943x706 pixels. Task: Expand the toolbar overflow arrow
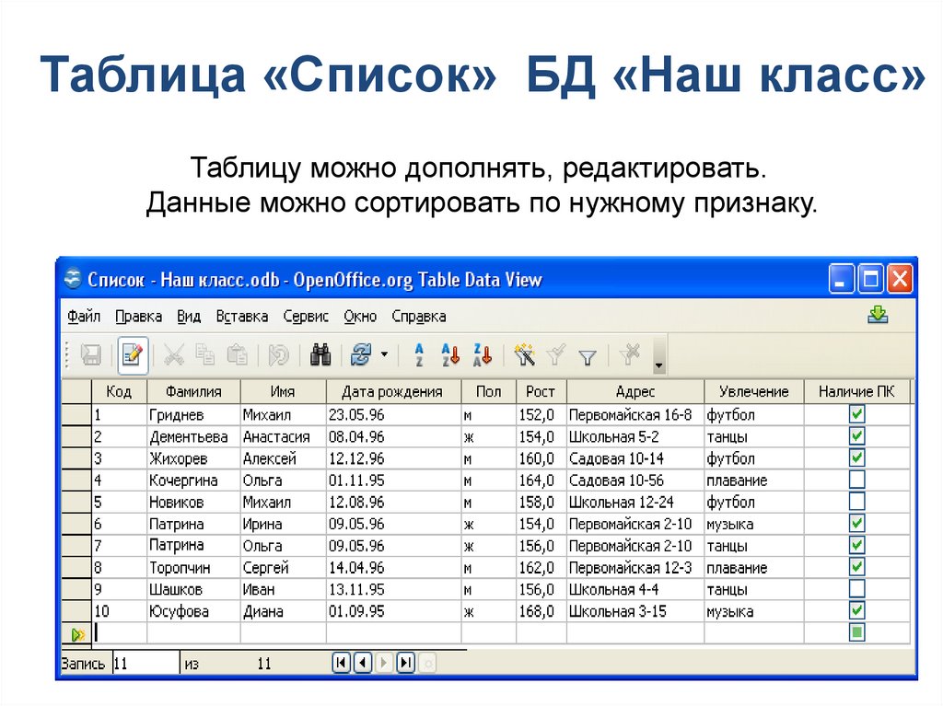659,356
